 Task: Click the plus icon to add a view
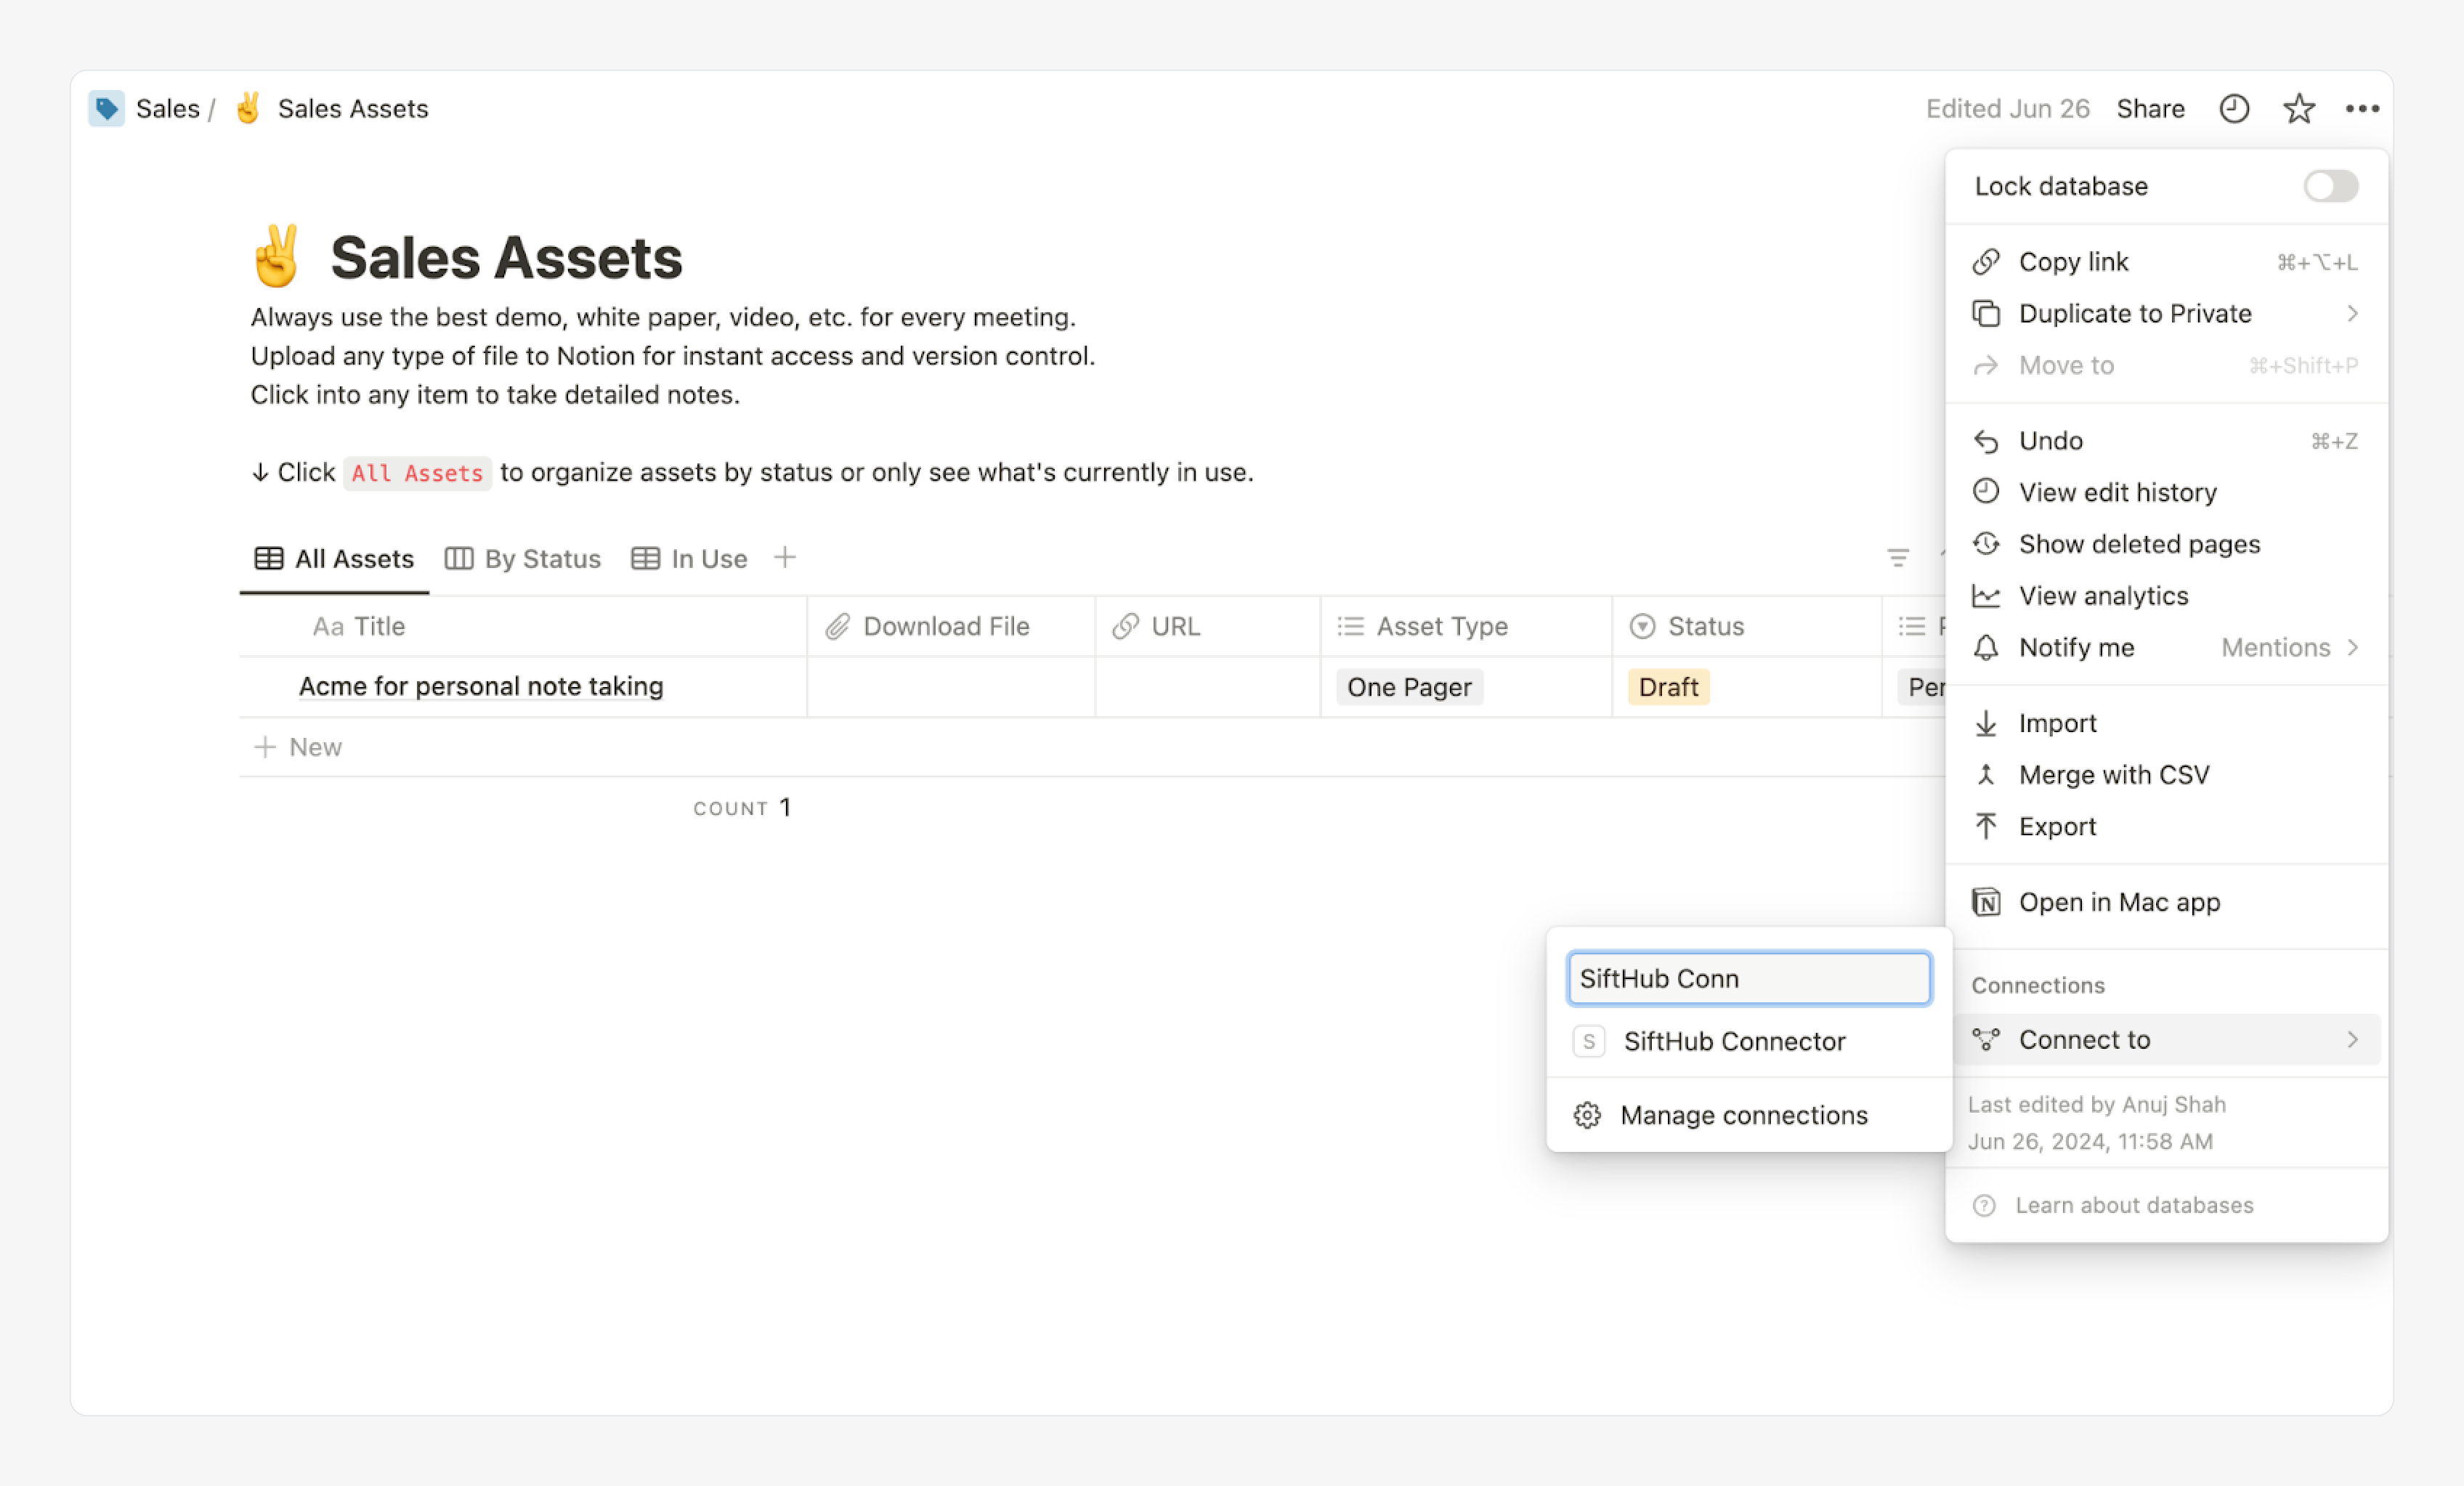pyautogui.click(x=785, y=557)
